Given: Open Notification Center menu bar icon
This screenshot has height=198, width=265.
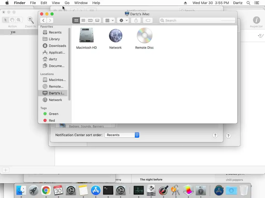Looking at the screenshot, I should click(x=257, y=3).
